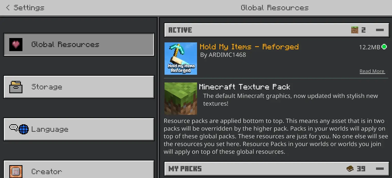392x178 pixels.
Task: Click the Storage drawer icon
Action: 16,87
